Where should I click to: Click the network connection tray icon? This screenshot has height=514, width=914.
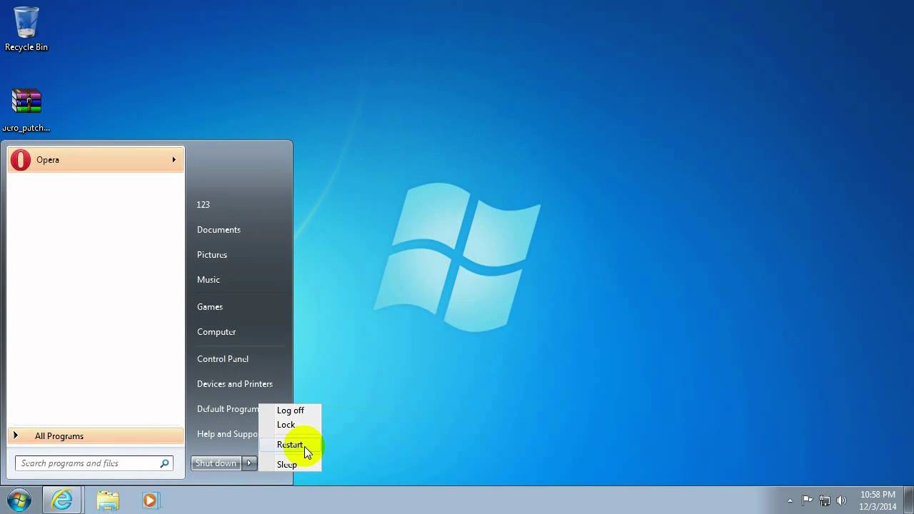(825, 500)
